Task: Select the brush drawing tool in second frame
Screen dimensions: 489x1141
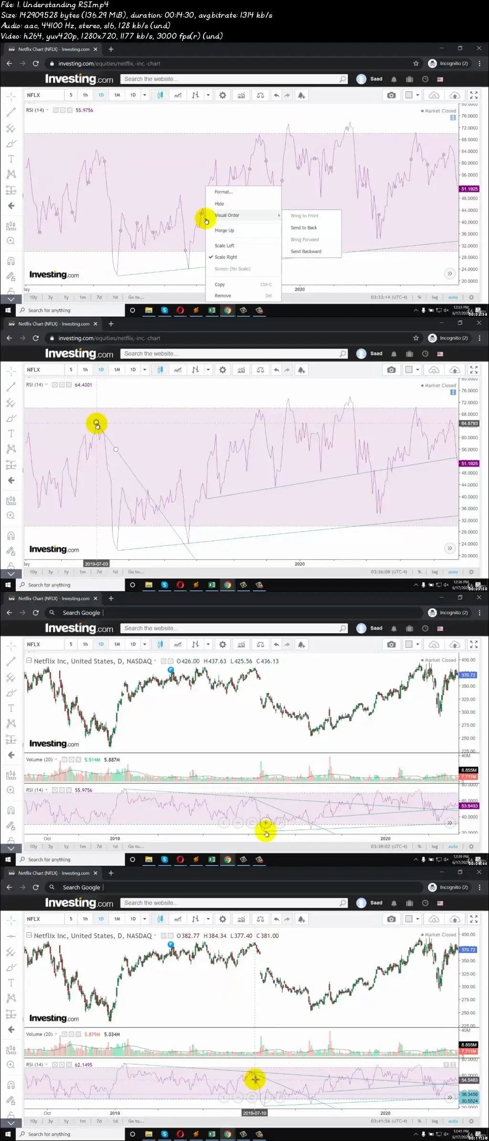Action: (11, 418)
